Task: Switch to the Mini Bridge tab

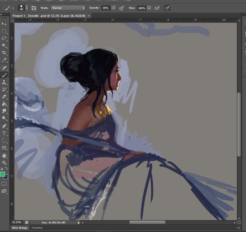Action: click(x=20, y=228)
